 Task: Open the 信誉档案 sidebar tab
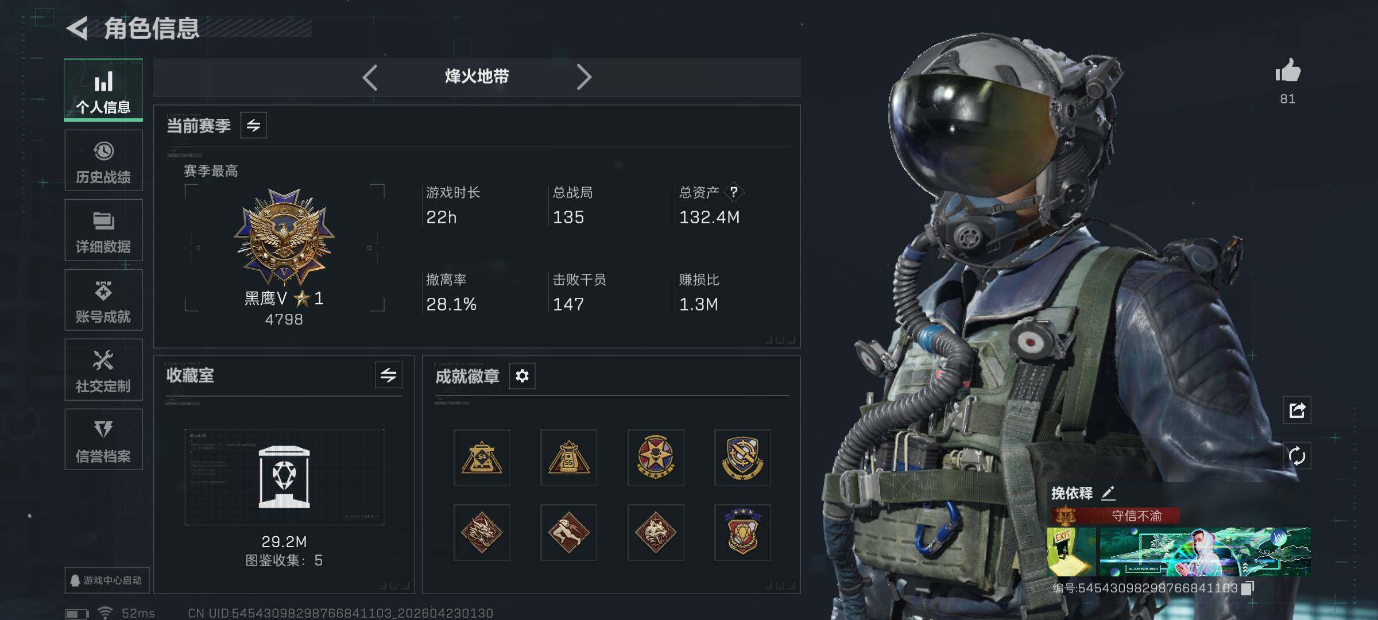[103, 440]
